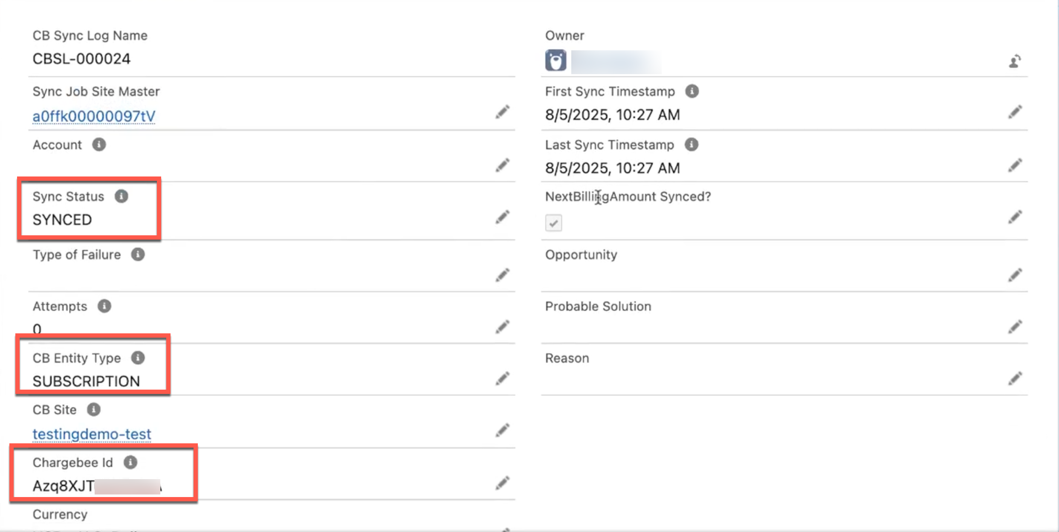Edit the Reason field pencil
Screen dimensions: 1059x532
tap(1015, 379)
